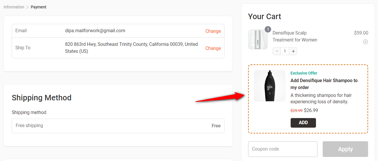Image resolution: width=378 pixels, height=161 pixels.
Task: Click the breadcrumb chevron separator
Action: [x=28, y=7]
